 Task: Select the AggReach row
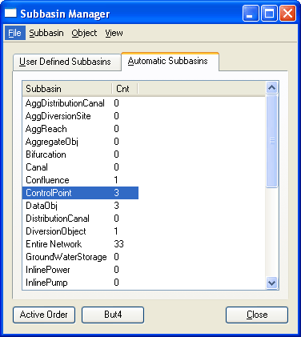tap(80, 129)
